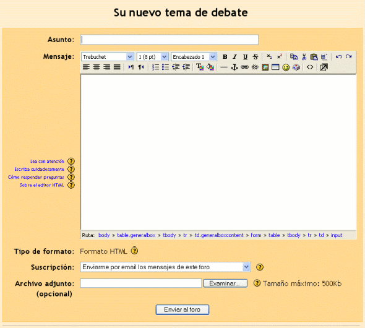Open the Trebuchet font family dropdown

pos(107,57)
